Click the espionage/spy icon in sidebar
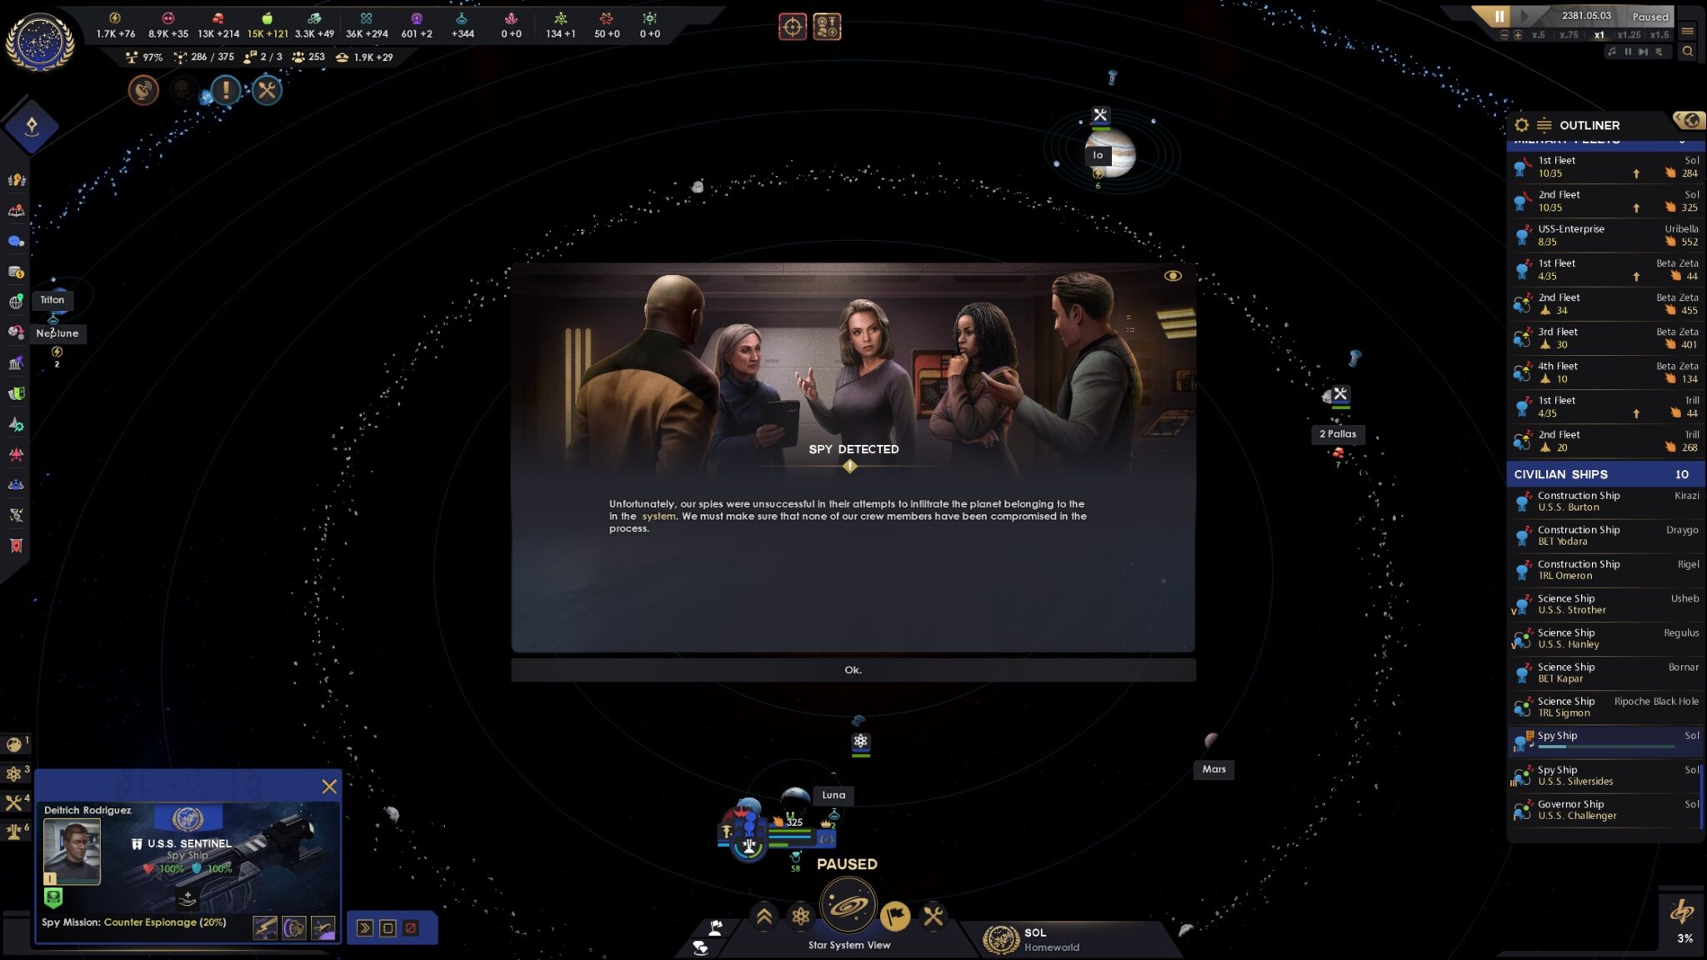1707x960 pixels. [17, 394]
